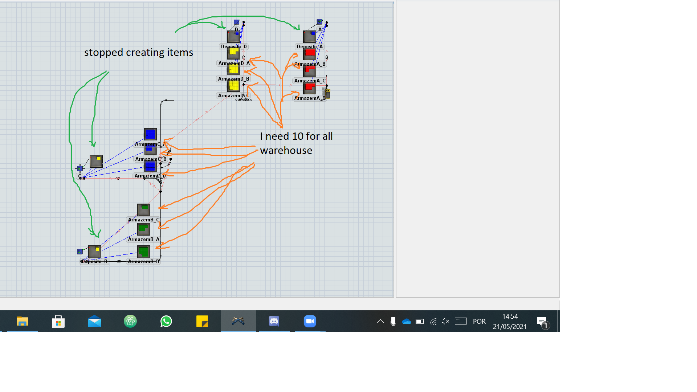Screen dimensions: 697x392
Task: Click the POR language indicator
Action: tap(479, 322)
